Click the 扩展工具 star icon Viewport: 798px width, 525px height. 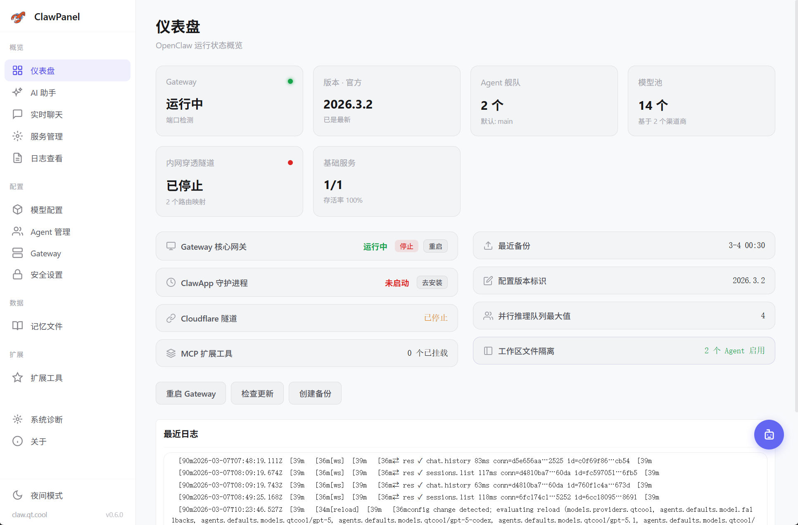point(17,378)
